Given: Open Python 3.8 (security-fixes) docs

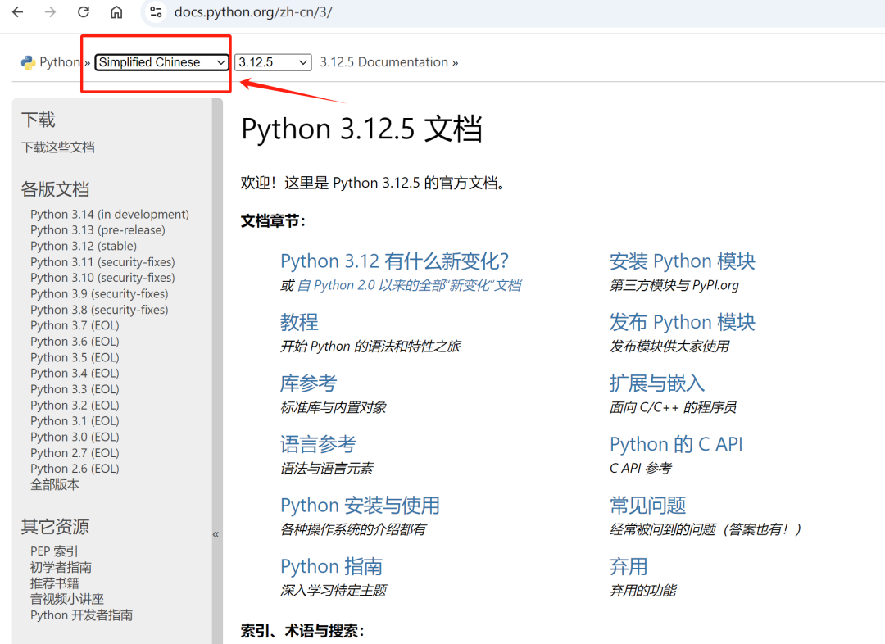Looking at the screenshot, I should pyautogui.click(x=99, y=310).
